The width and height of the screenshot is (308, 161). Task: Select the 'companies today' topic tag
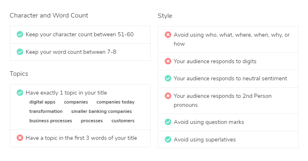[x=115, y=102]
